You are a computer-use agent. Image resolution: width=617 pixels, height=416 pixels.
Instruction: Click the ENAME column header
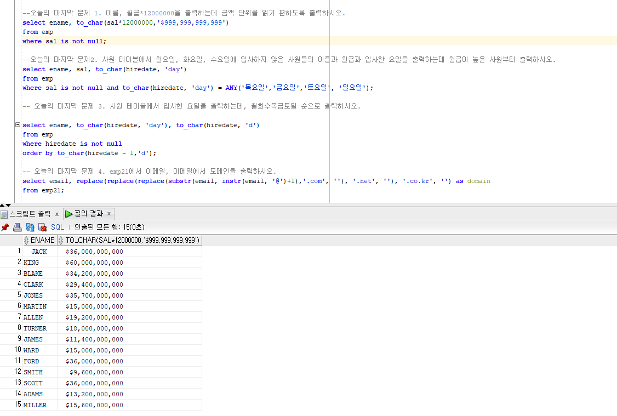click(x=42, y=241)
